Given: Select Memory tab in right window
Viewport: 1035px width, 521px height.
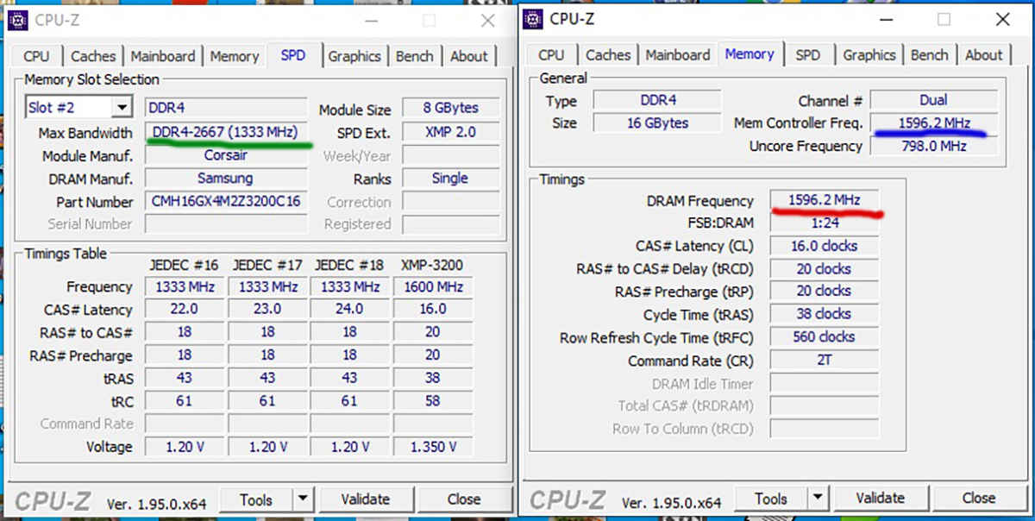Looking at the screenshot, I should [750, 53].
